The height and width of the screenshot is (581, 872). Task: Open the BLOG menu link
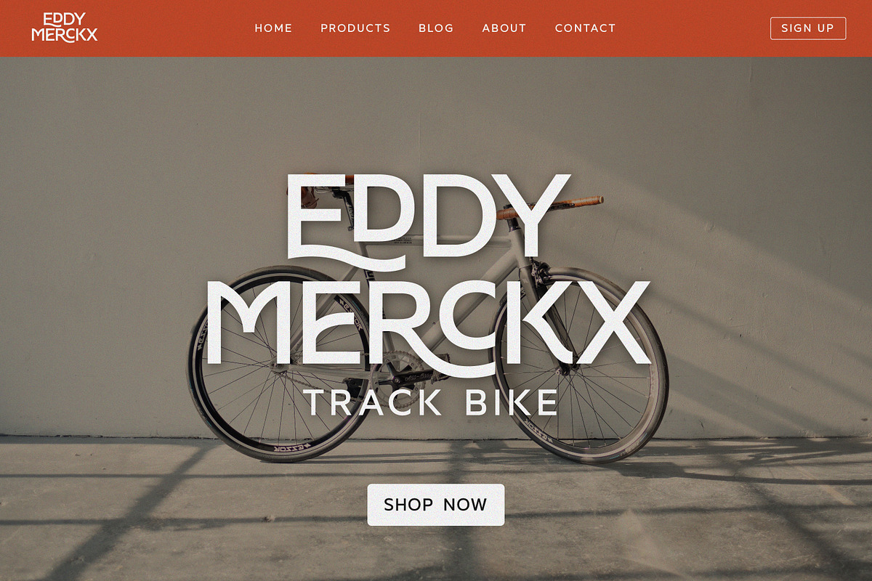click(x=436, y=28)
